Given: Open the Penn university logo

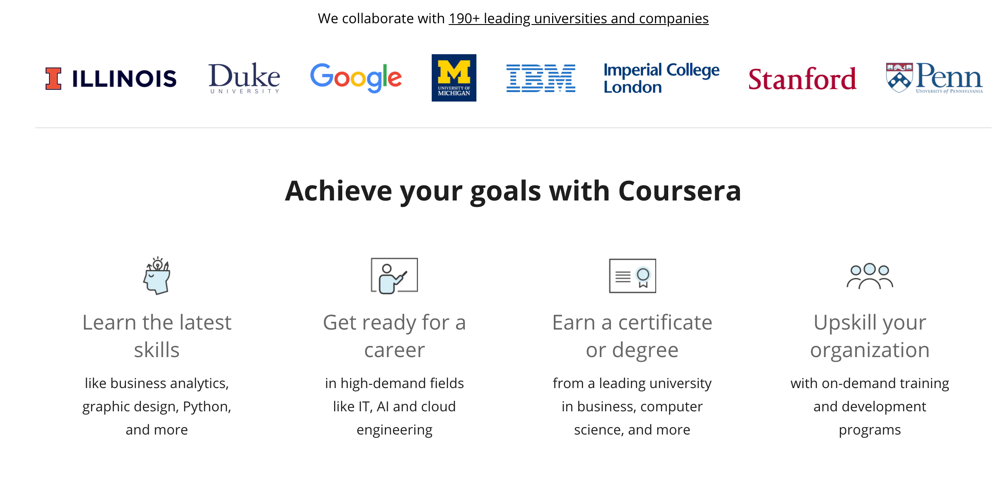Looking at the screenshot, I should tap(934, 78).
